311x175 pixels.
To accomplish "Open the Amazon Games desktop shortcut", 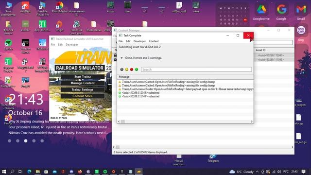I will click(25, 46).
